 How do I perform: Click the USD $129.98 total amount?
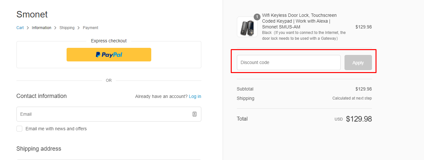(x=353, y=119)
